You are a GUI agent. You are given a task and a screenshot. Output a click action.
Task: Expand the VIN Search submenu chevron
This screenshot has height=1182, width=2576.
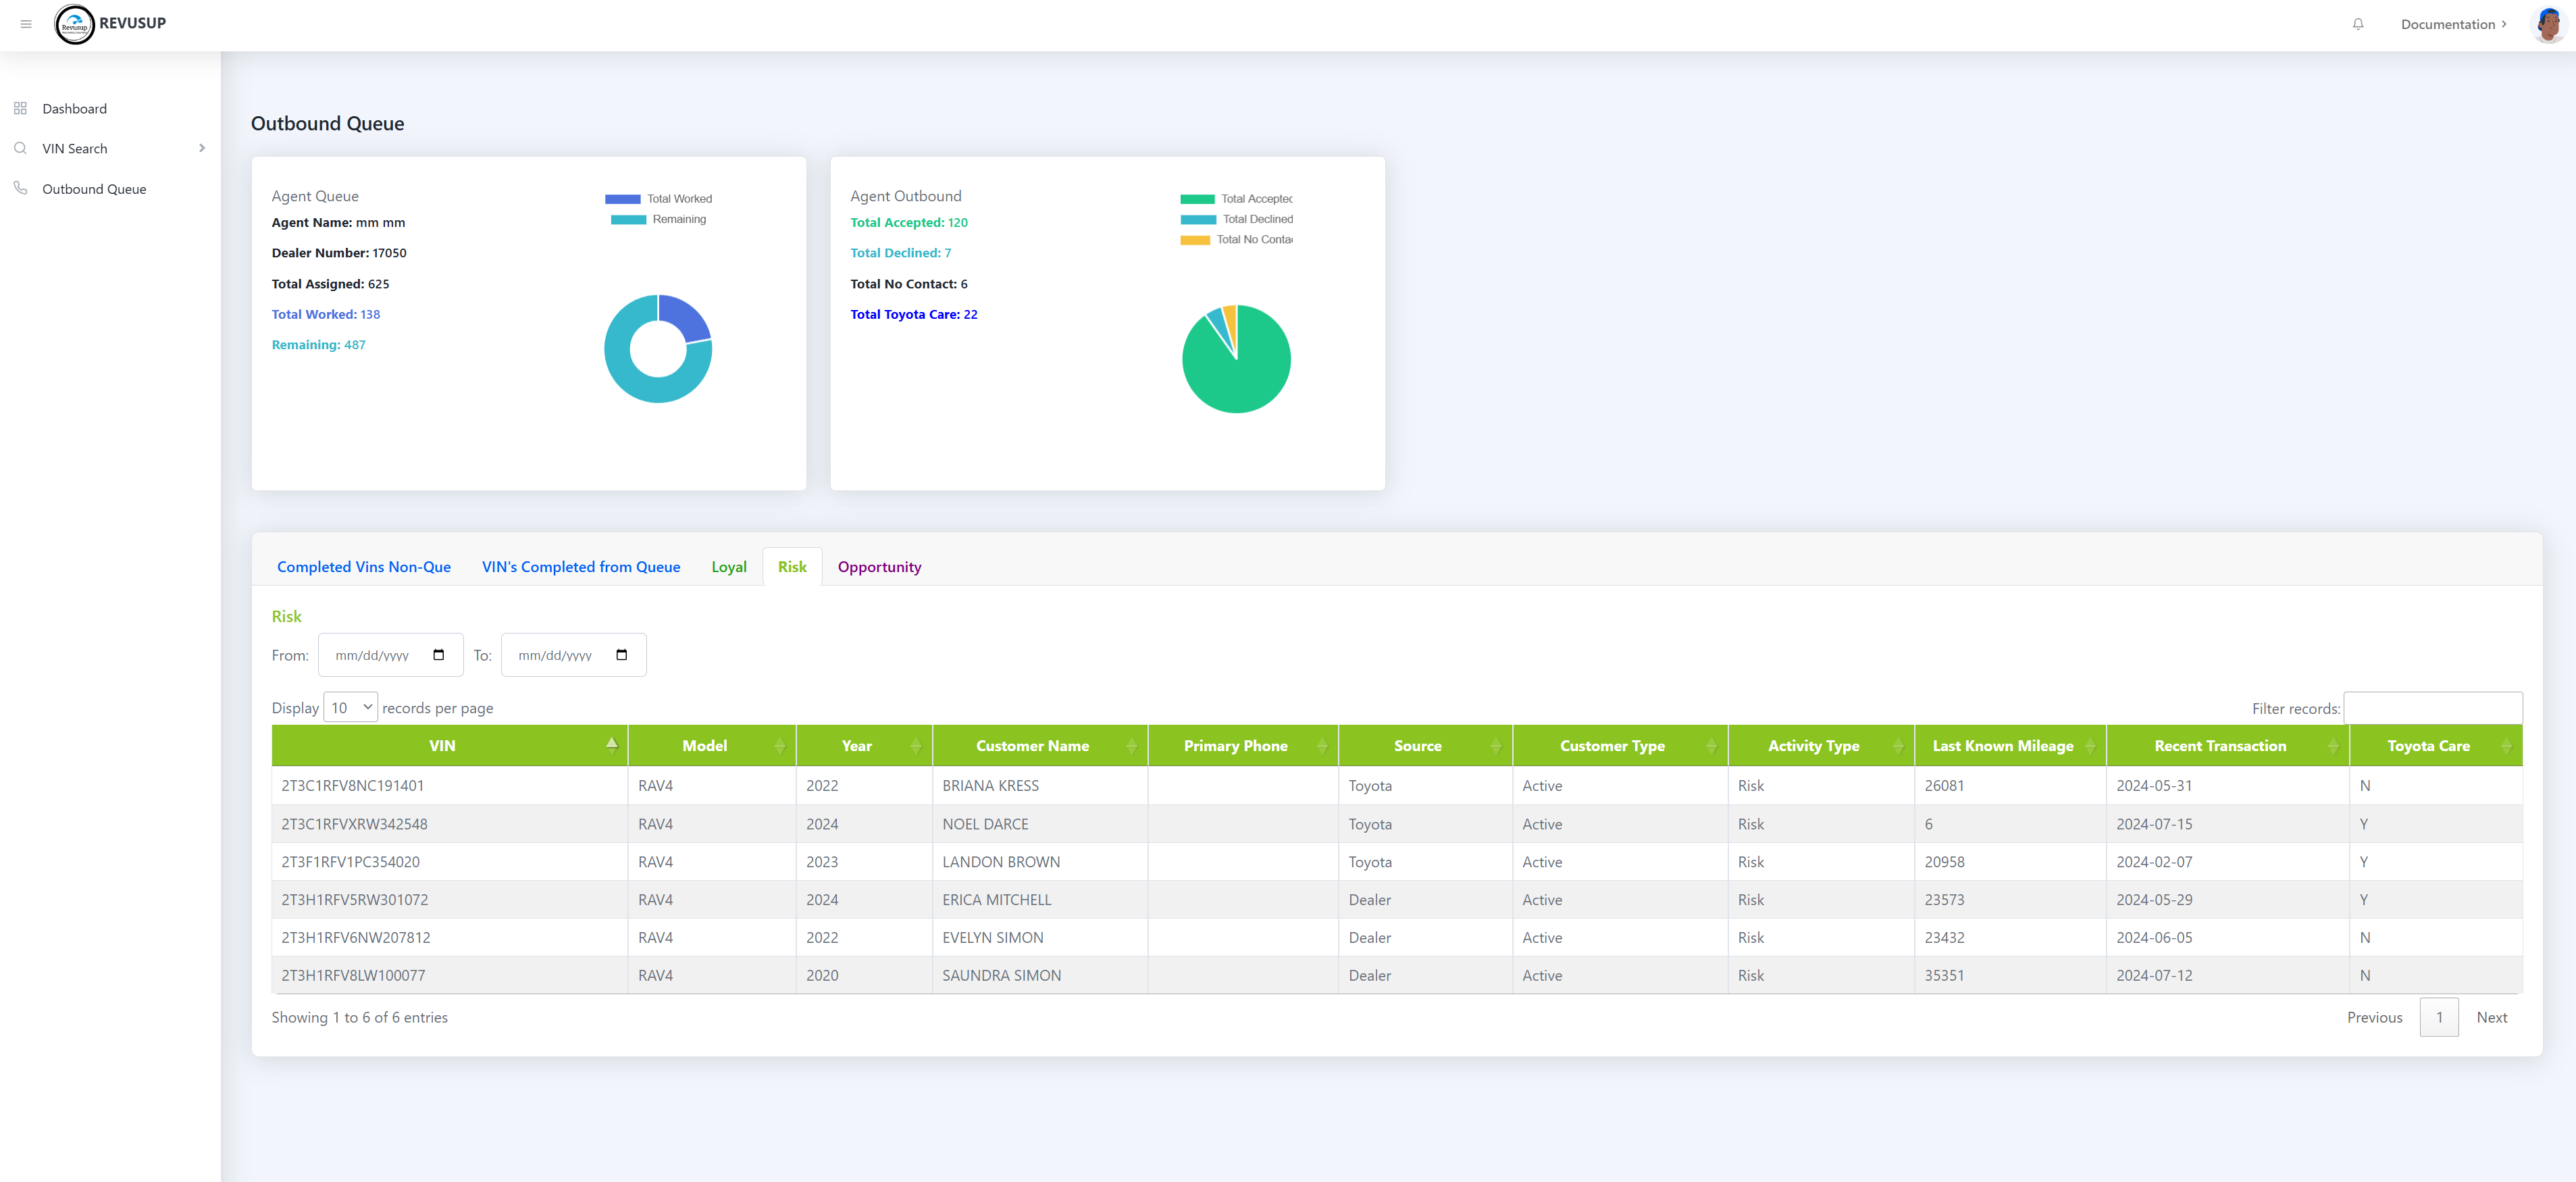click(x=202, y=148)
